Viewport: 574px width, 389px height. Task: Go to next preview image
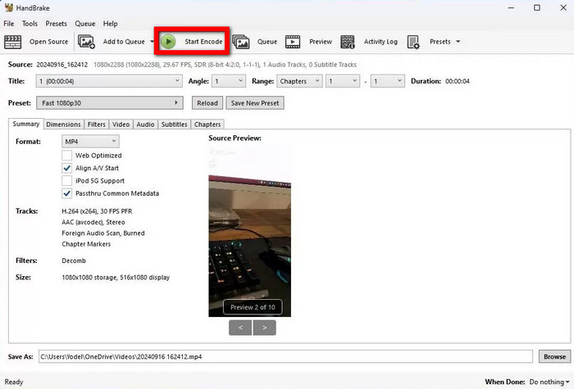click(264, 328)
